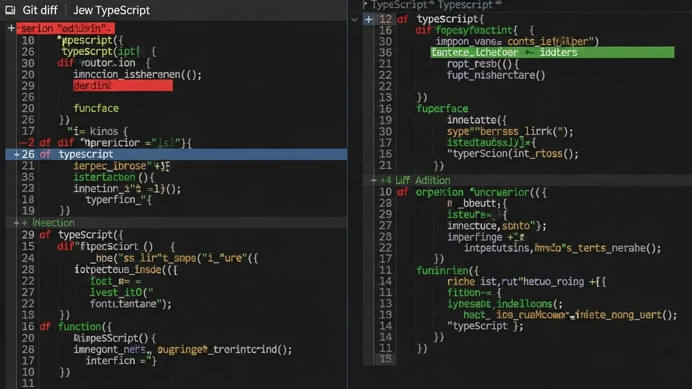The height and width of the screenshot is (389, 692).
Task: Select the Typescript tab in right pane header
Action: [465, 5]
